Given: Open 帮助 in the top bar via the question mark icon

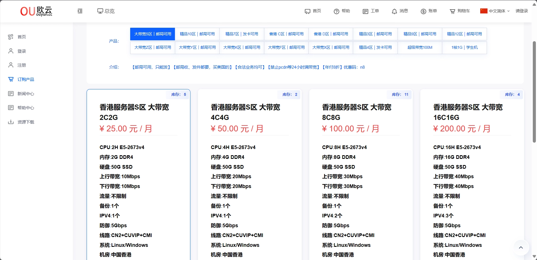Looking at the screenshot, I should [x=337, y=11].
